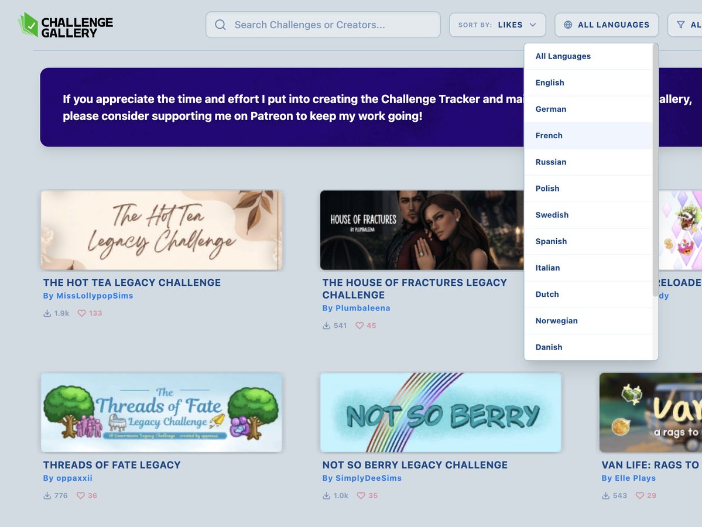Like Hot Tea challenge heart 133
Screen dimensions: 702x527
coord(81,313)
